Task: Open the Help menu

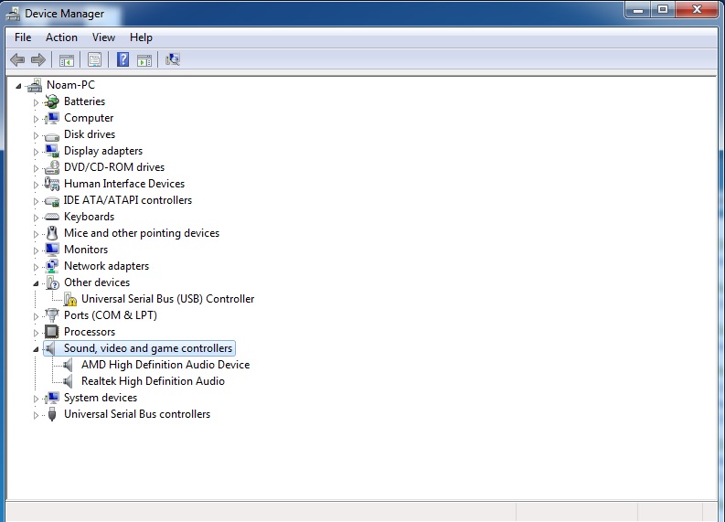Action: tap(141, 37)
